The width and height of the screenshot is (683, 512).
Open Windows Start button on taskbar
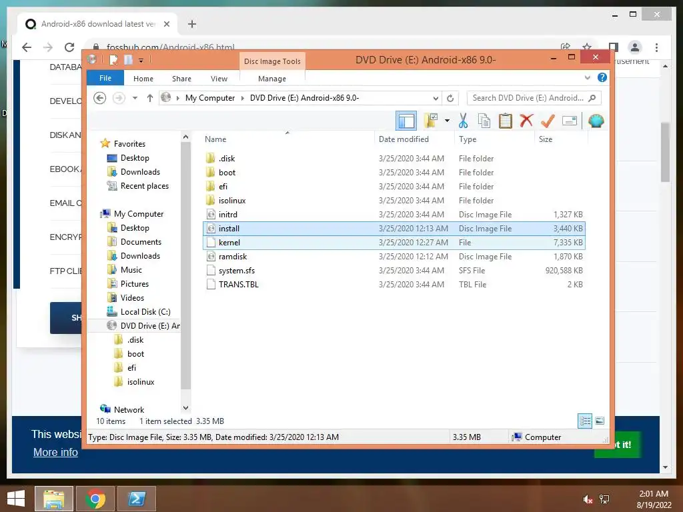tap(16, 499)
